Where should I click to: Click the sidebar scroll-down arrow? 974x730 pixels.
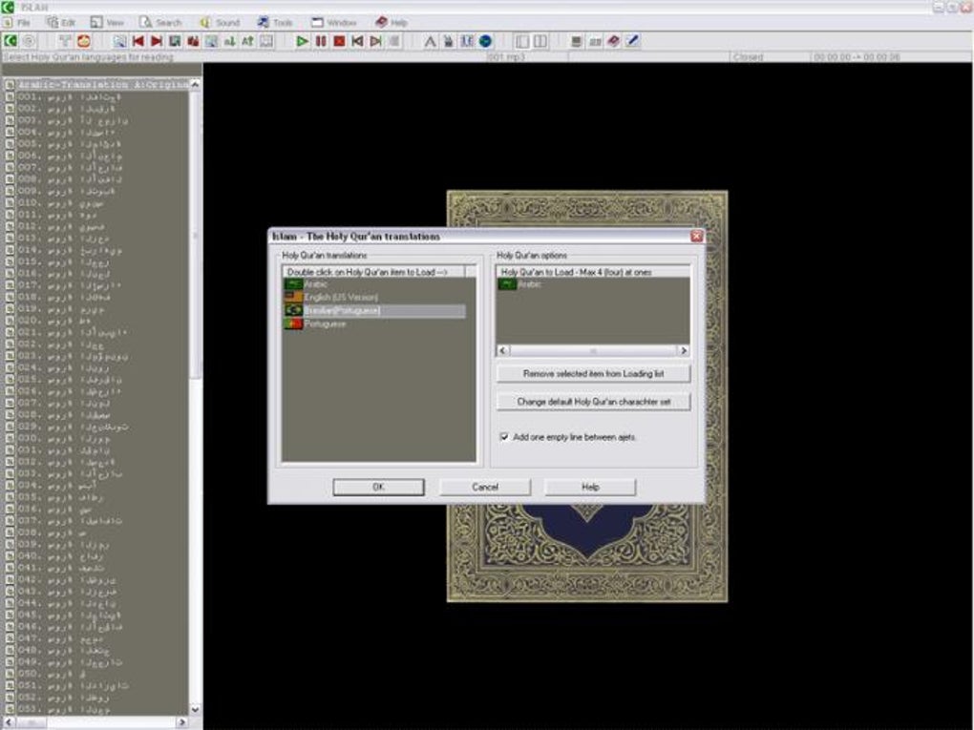click(x=195, y=709)
